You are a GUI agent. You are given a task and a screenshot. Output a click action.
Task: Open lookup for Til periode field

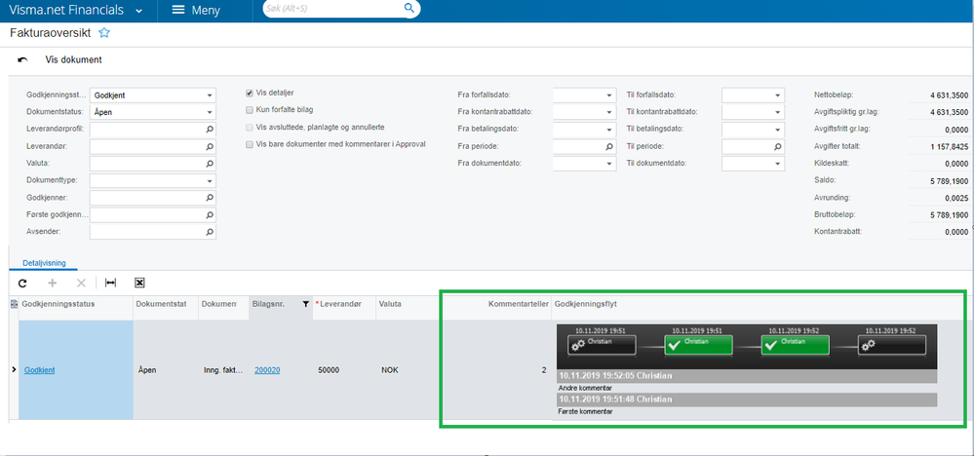tap(777, 147)
